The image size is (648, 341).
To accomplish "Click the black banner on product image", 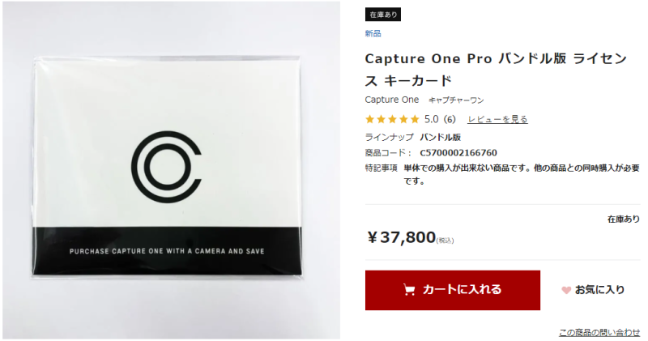I will pos(167,251).
